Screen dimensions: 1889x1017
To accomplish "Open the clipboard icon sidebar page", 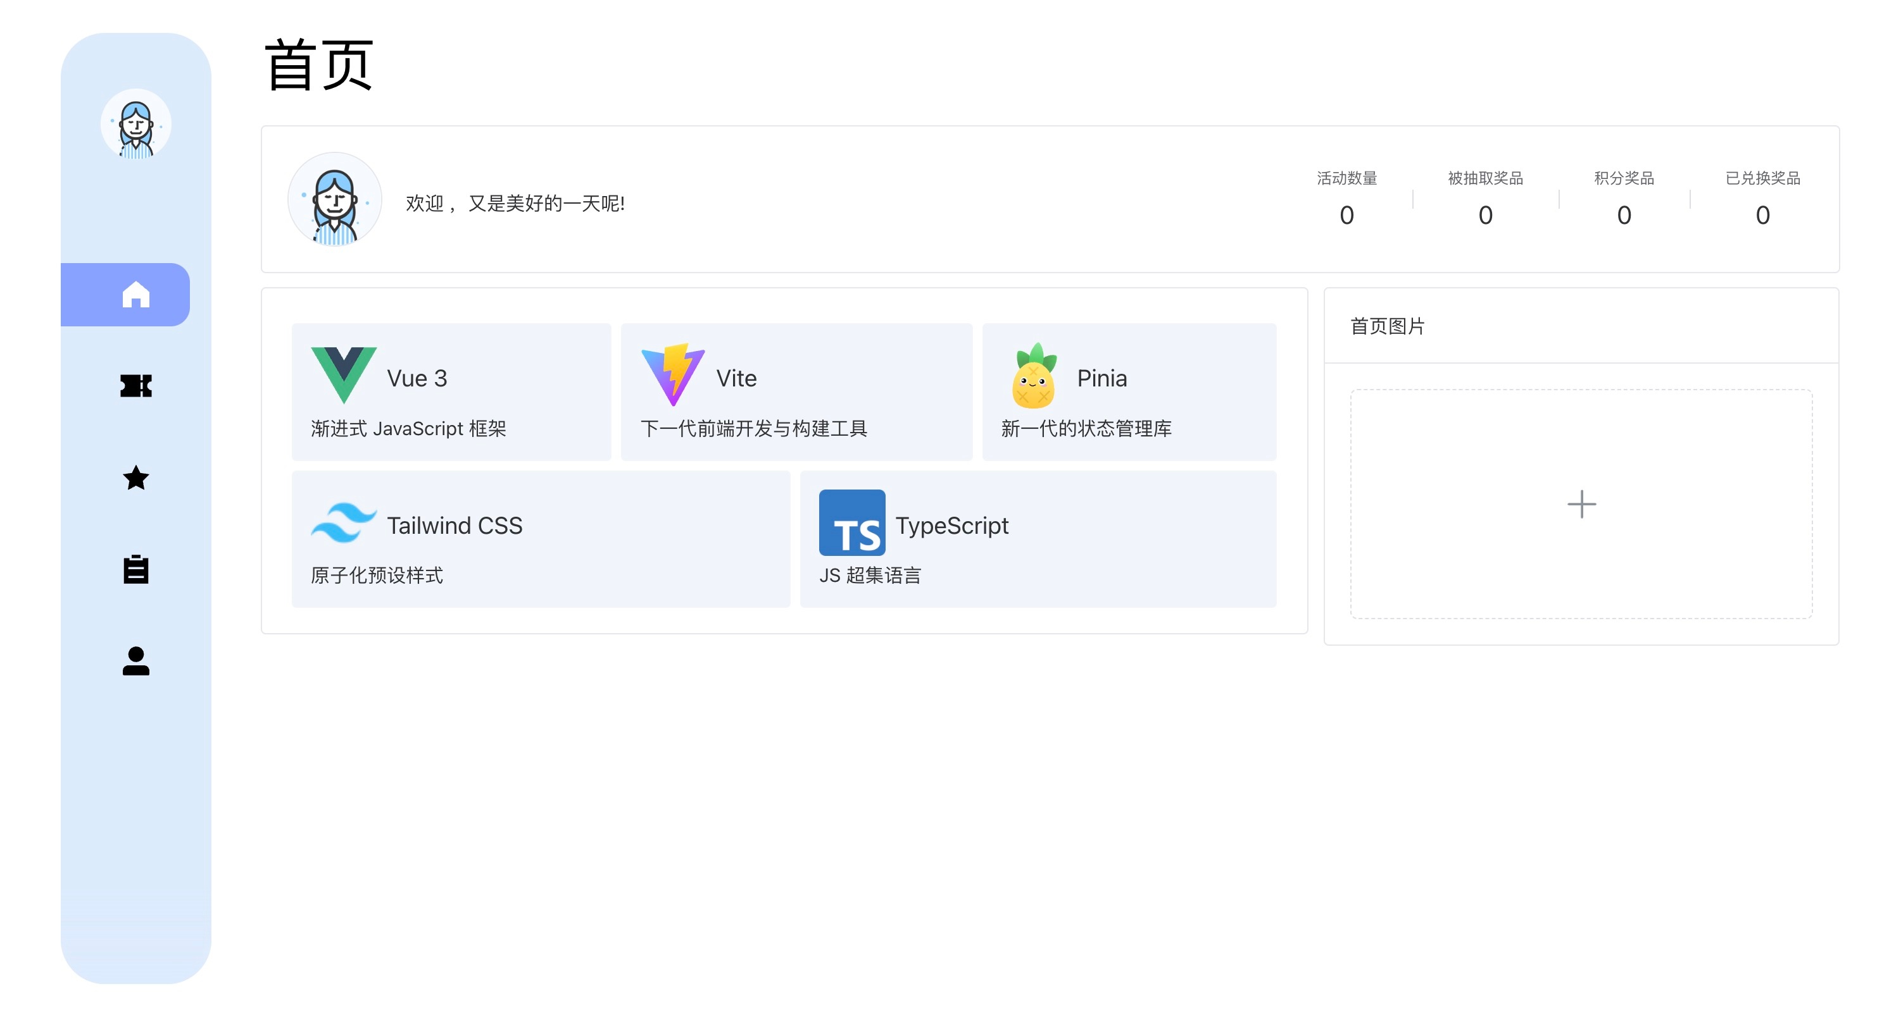I will (x=135, y=569).
